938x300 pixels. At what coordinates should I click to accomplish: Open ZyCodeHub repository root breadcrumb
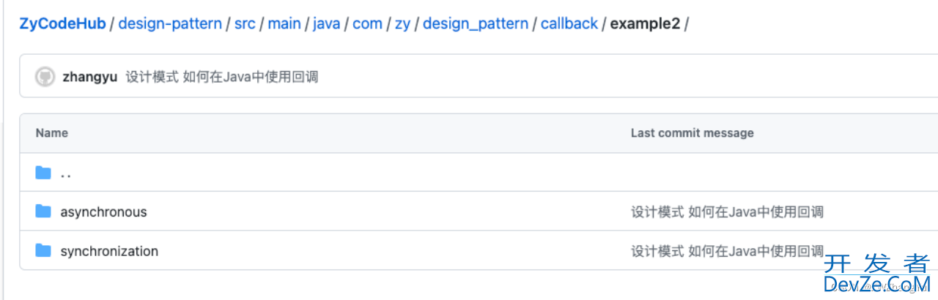(62, 23)
